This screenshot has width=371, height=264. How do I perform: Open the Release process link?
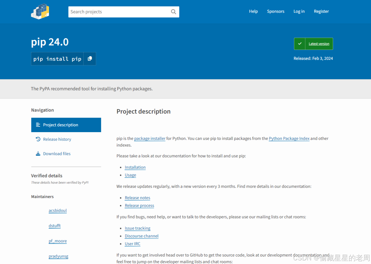[x=139, y=206]
